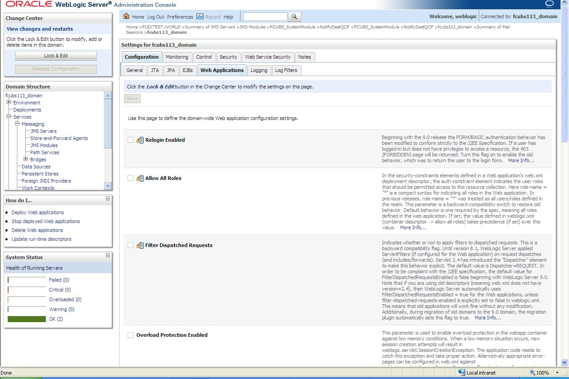
Task: Open the 100% zoom level dropdown
Action: click(x=557, y=373)
